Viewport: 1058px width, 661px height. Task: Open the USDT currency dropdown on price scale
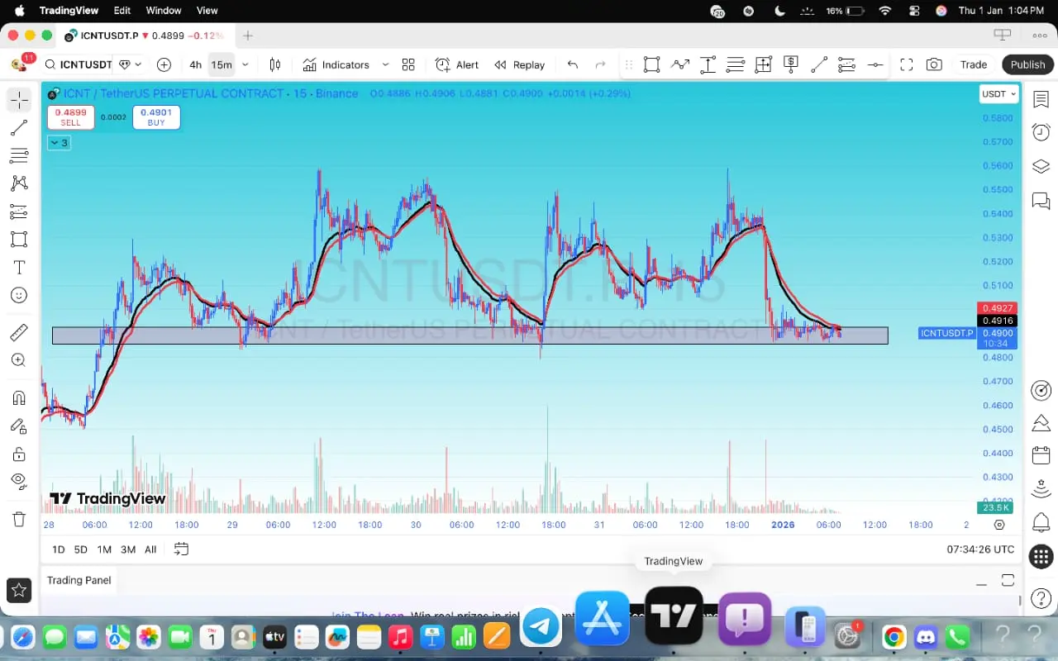pyautogui.click(x=998, y=94)
